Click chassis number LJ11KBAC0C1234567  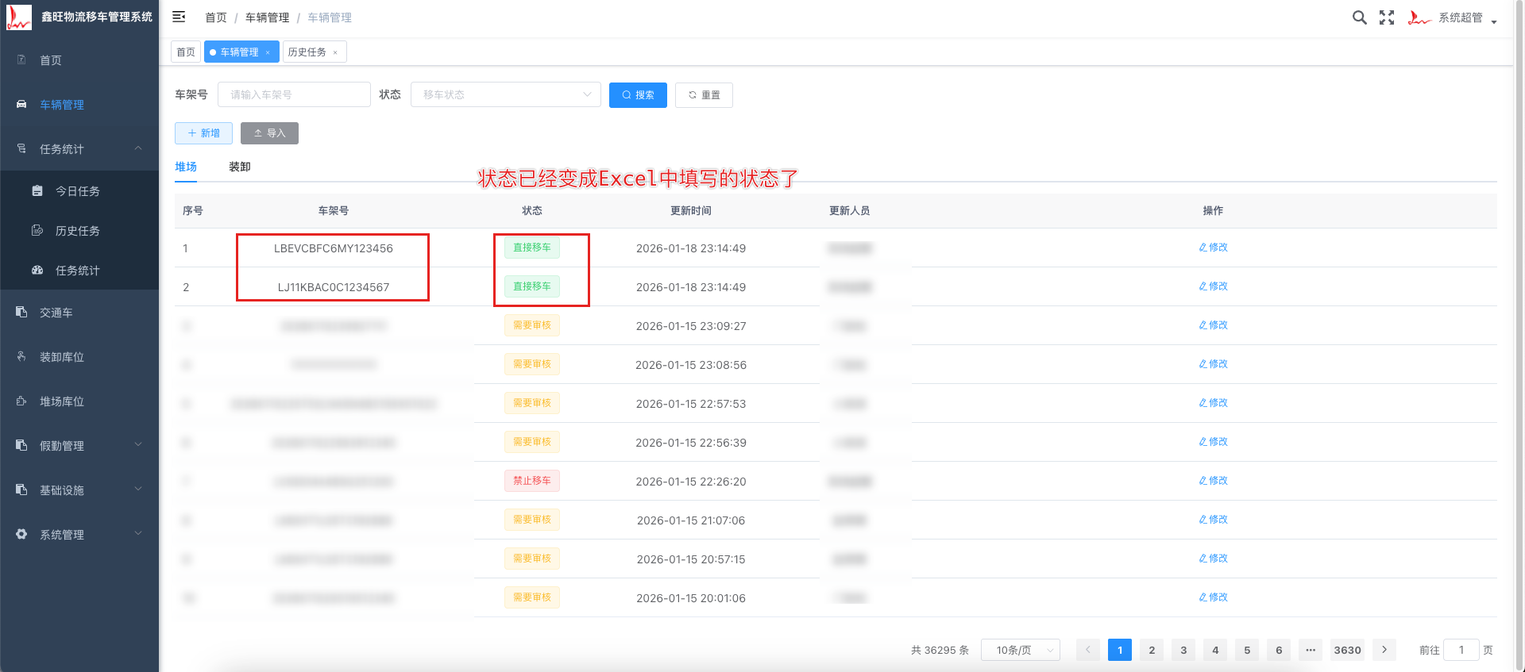pyautogui.click(x=334, y=287)
